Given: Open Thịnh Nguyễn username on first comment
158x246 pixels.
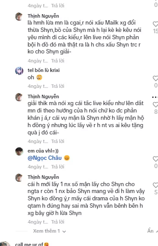Looking at the screenshot, I should pyautogui.click(x=44, y=16).
